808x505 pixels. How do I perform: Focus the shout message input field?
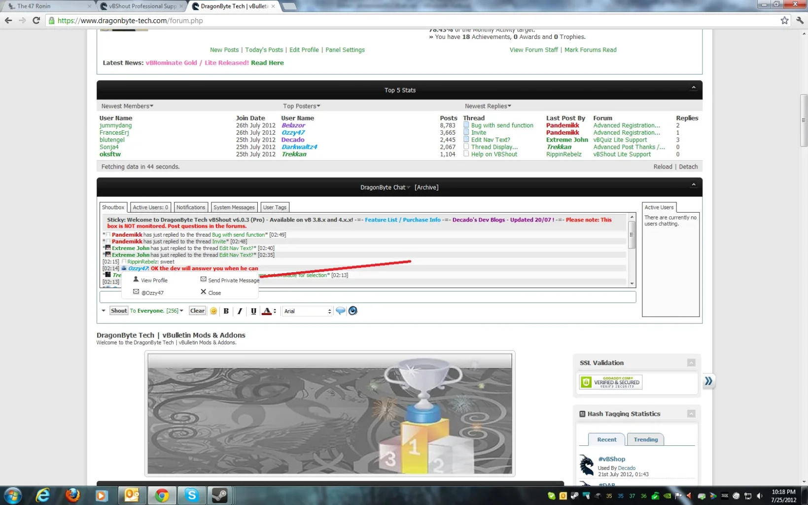pos(368,297)
